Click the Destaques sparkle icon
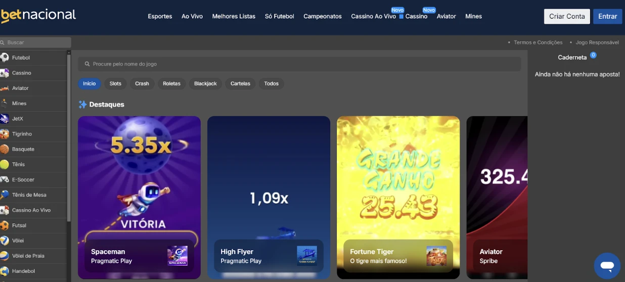This screenshot has height=282, width=625. click(82, 104)
